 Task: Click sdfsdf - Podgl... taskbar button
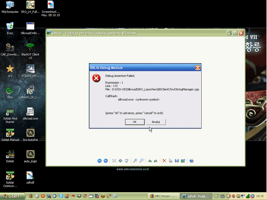pos(196,196)
